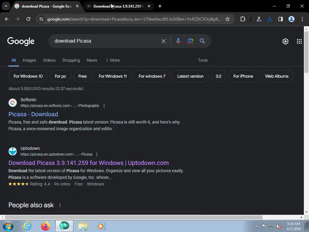
Task: Apply the Latest version chip
Action: click(x=190, y=76)
